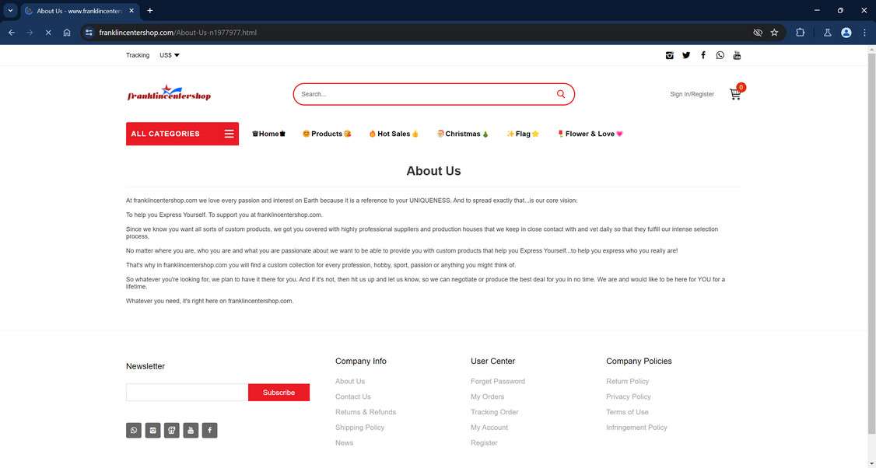The width and height of the screenshot is (876, 468).
Task: Open the Flower & Love menu item
Action: (x=590, y=134)
